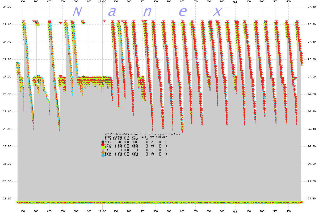
Task: Select the BOST quotes value "3,278"
Action: click(x=118, y=147)
